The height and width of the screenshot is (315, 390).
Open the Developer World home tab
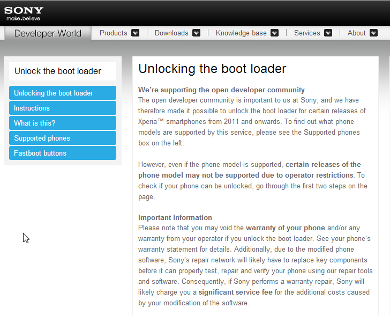click(48, 33)
